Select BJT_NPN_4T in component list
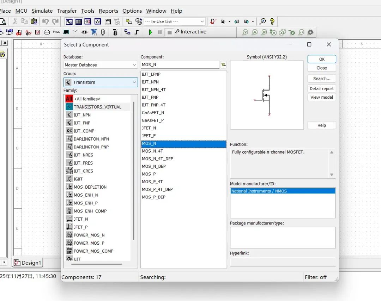381x301 pixels. [x=184, y=90]
